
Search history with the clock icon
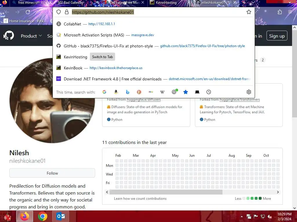209,92
